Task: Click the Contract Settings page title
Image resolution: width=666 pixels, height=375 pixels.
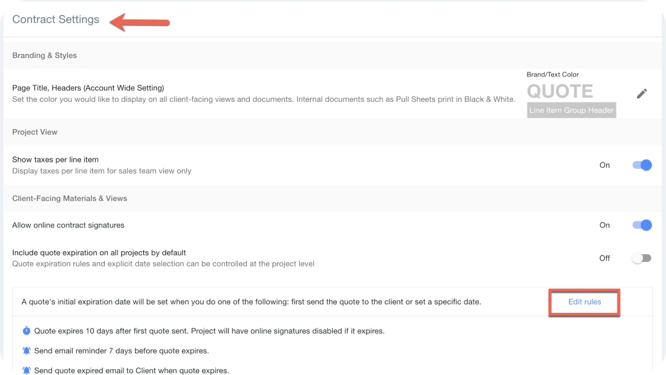Action: point(56,19)
